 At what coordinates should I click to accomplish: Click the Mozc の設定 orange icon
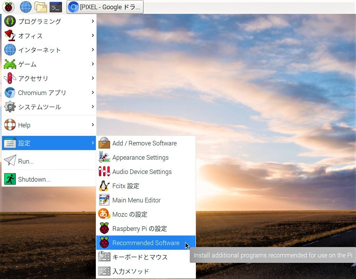click(104, 214)
